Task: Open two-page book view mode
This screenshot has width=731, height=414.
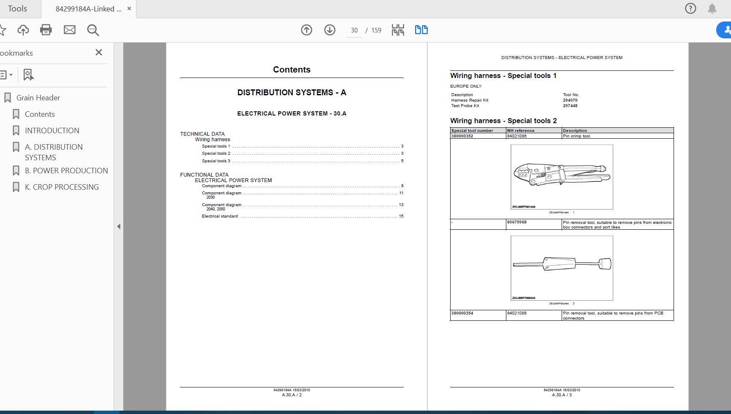Action: click(421, 30)
